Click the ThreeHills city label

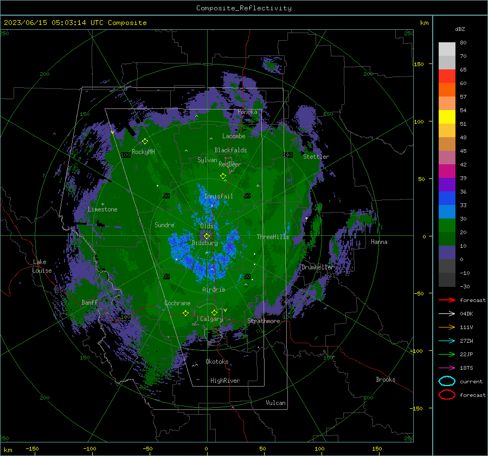point(273,237)
